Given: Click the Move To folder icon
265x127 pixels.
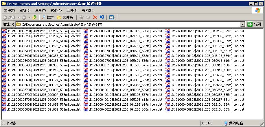Looking at the screenshot, I should point(82,17).
